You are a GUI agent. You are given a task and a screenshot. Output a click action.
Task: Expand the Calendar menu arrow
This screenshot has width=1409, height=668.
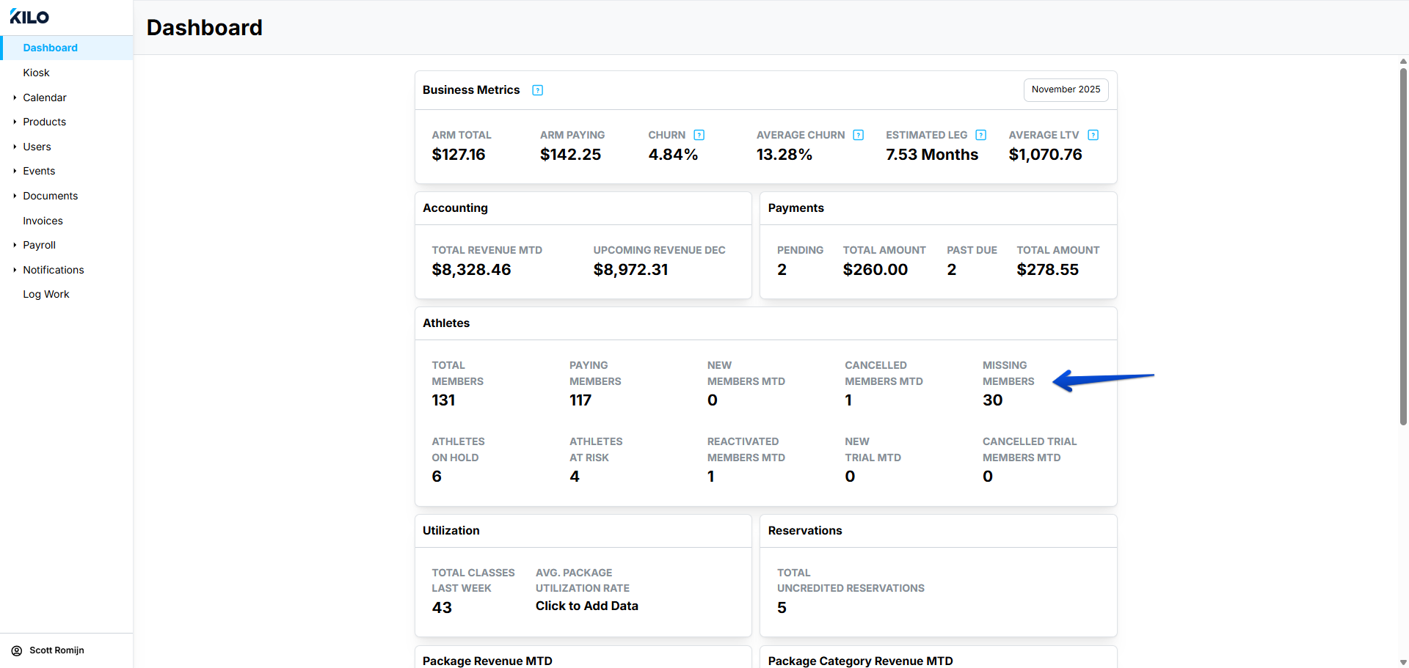pyautogui.click(x=15, y=98)
